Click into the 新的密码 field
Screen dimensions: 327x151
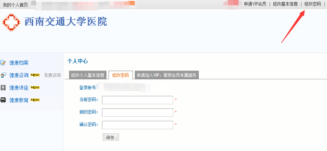(x=137, y=113)
